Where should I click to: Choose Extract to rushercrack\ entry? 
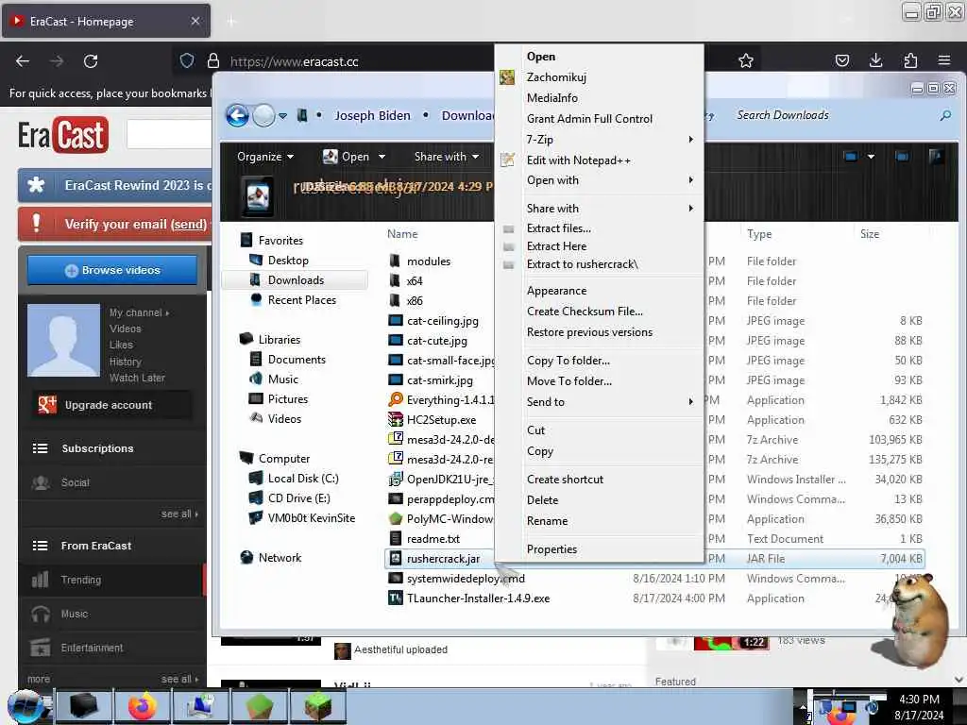(x=582, y=264)
